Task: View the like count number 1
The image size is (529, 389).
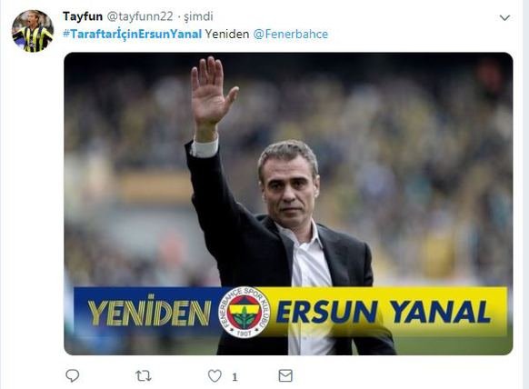Action: point(235,376)
